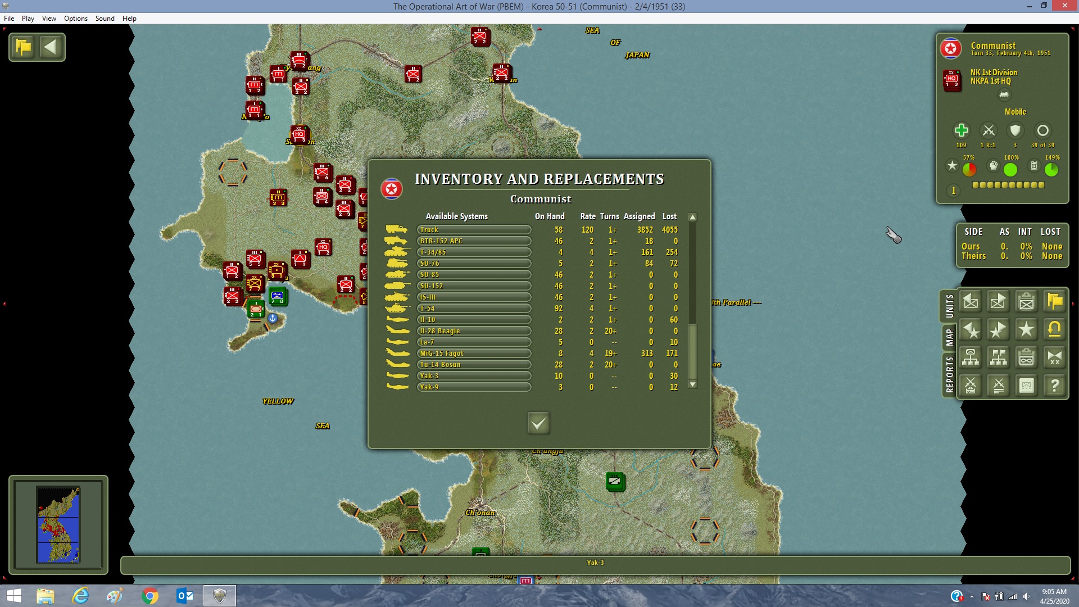Click the single white star formation button

pos(1027,330)
